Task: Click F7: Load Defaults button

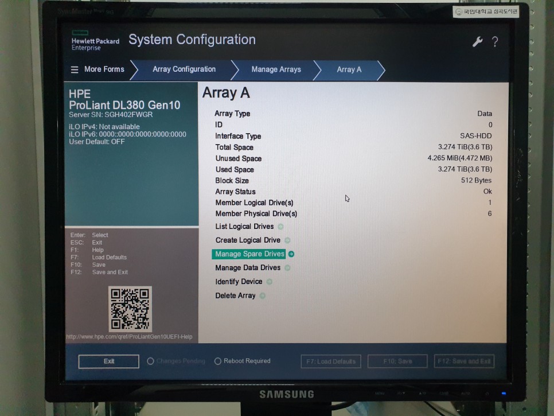Action: 331,361
